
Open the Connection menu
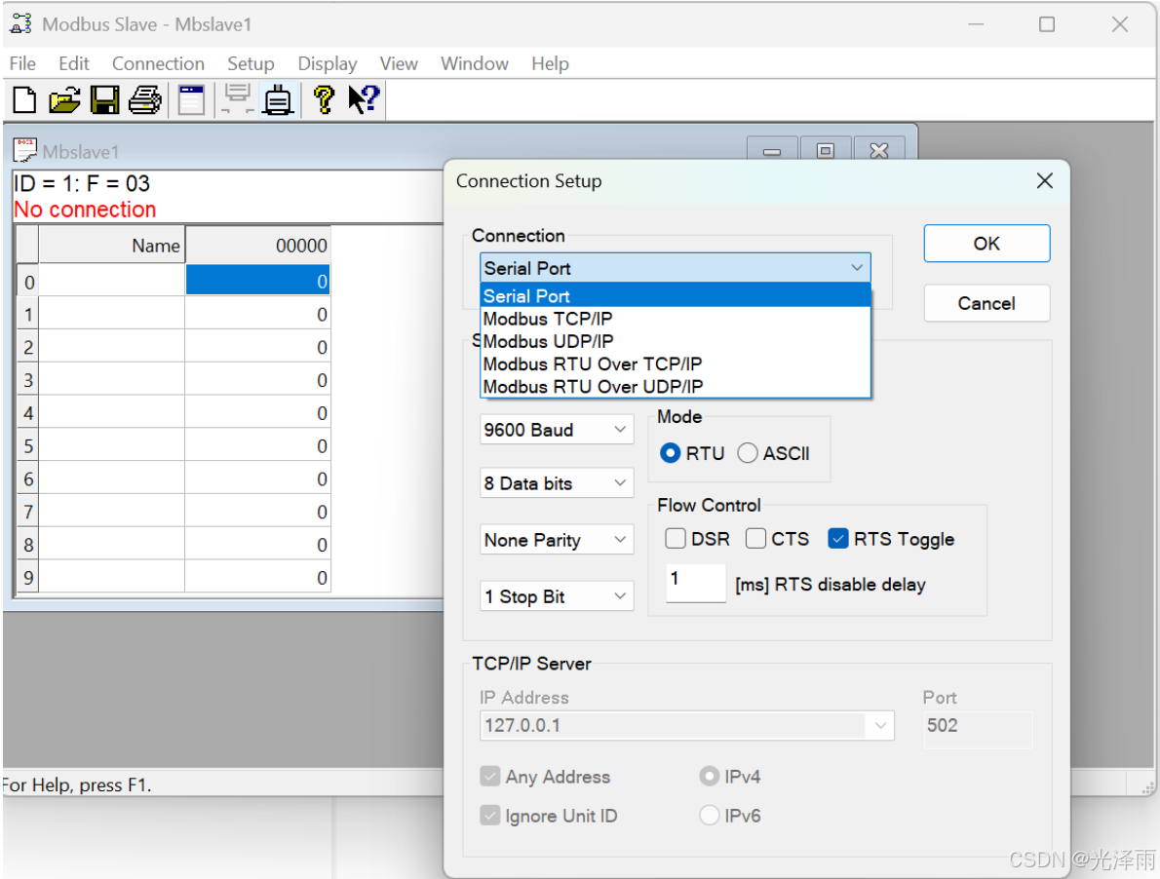[158, 63]
